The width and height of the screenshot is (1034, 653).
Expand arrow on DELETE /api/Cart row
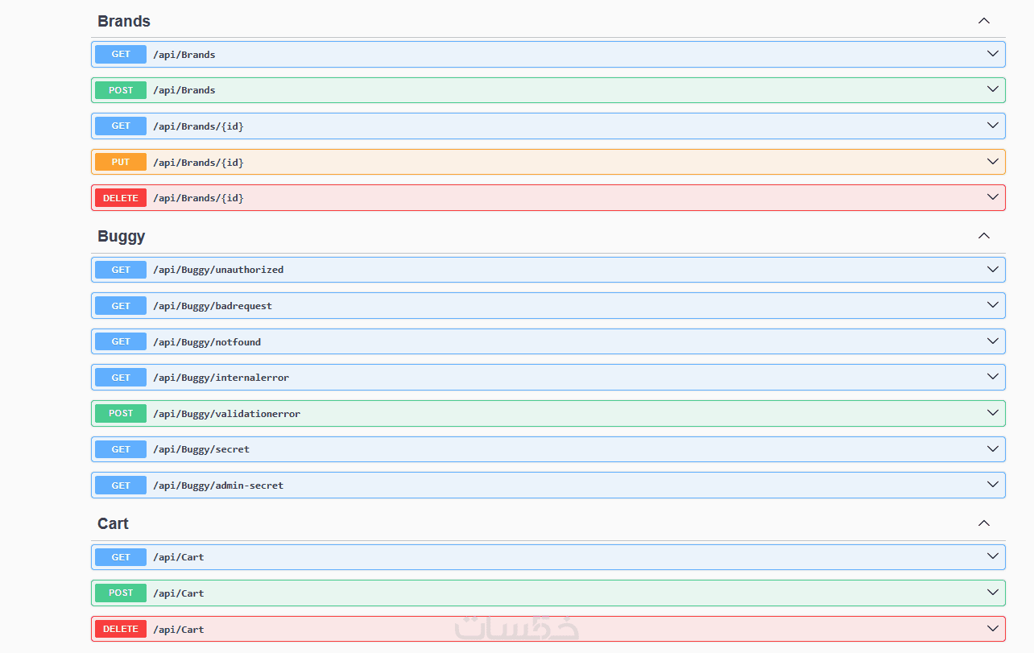tap(993, 629)
